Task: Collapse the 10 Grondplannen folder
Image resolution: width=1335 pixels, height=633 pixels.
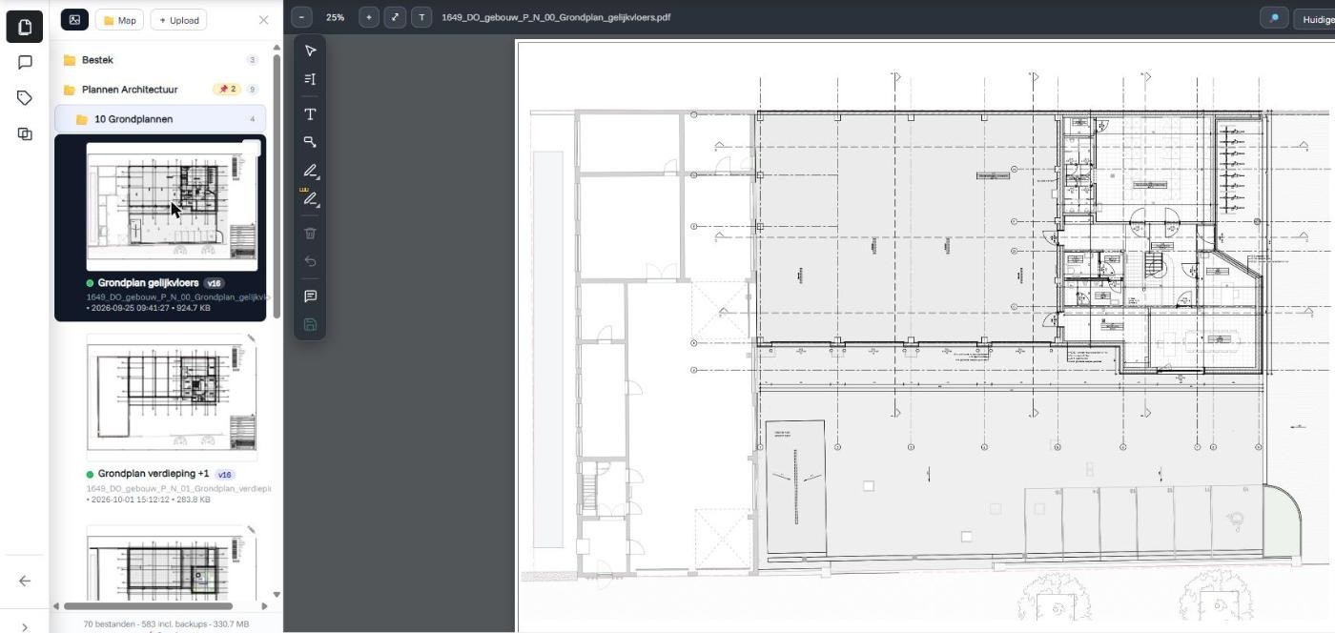Action: pyautogui.click(x=160, y=119)
